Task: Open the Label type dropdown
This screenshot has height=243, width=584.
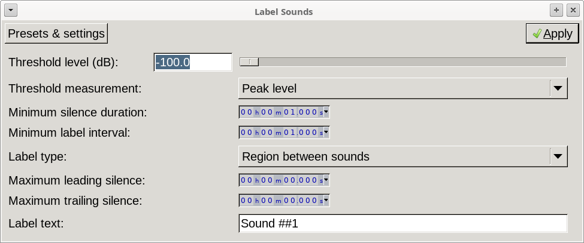Action: [x=403, y=156]
